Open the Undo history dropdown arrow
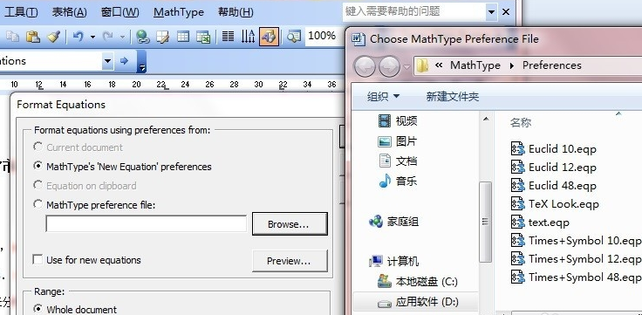 [x=92, y=38]
